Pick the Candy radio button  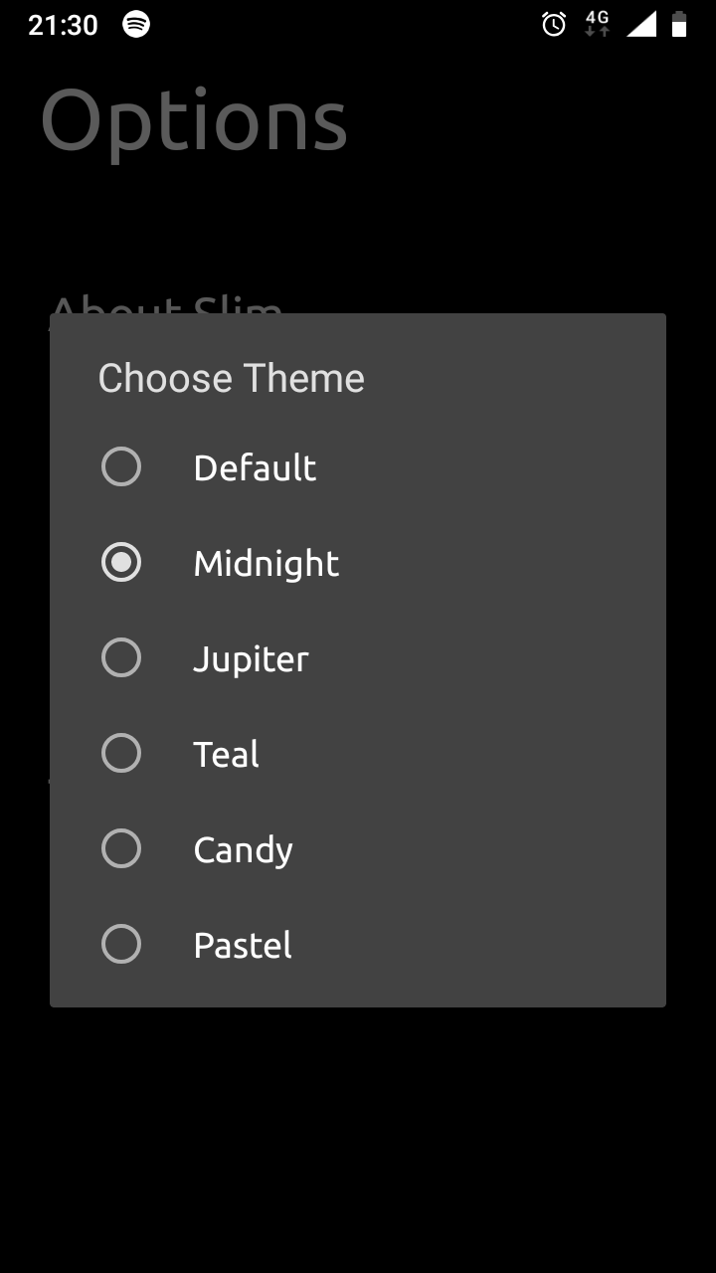pos(121,849)
